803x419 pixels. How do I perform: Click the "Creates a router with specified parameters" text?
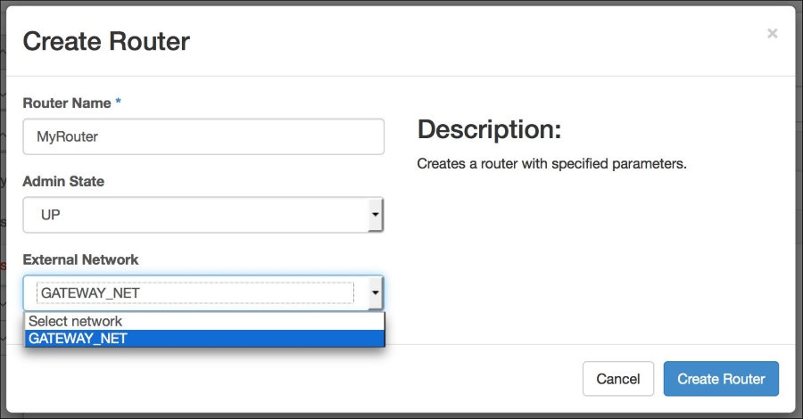(551, 164)
